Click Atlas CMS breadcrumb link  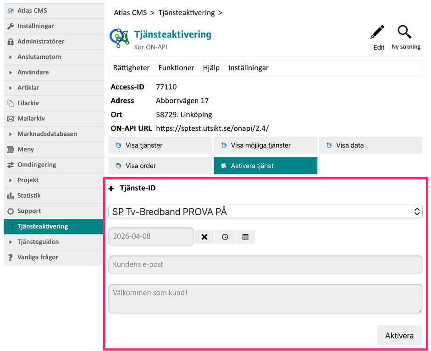click(x=130, y=13)
